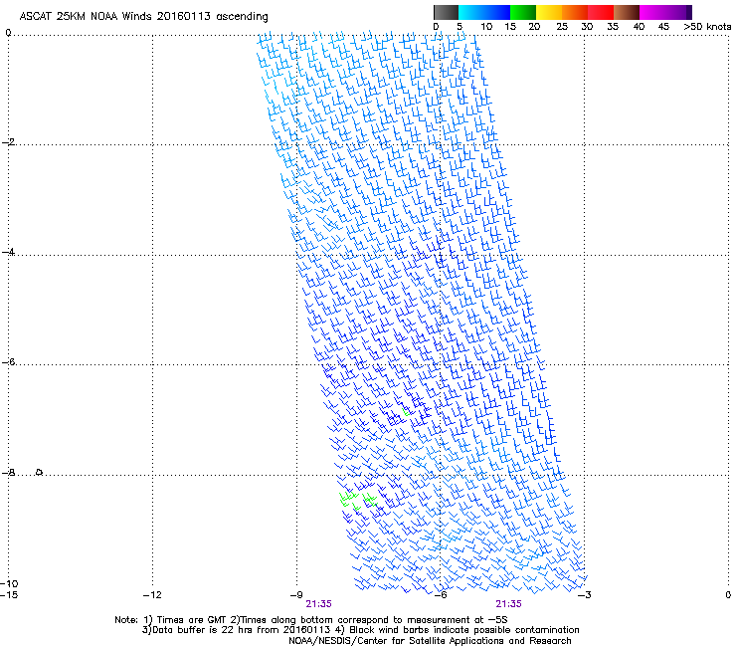The width and height of the screenshot is (736, 647).
Task: Click the '-8' latitude axis label
Action: tap(8, 473)
